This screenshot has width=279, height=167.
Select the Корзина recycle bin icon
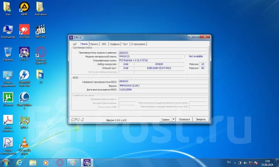pyautogui.click(x=8, y=54)
